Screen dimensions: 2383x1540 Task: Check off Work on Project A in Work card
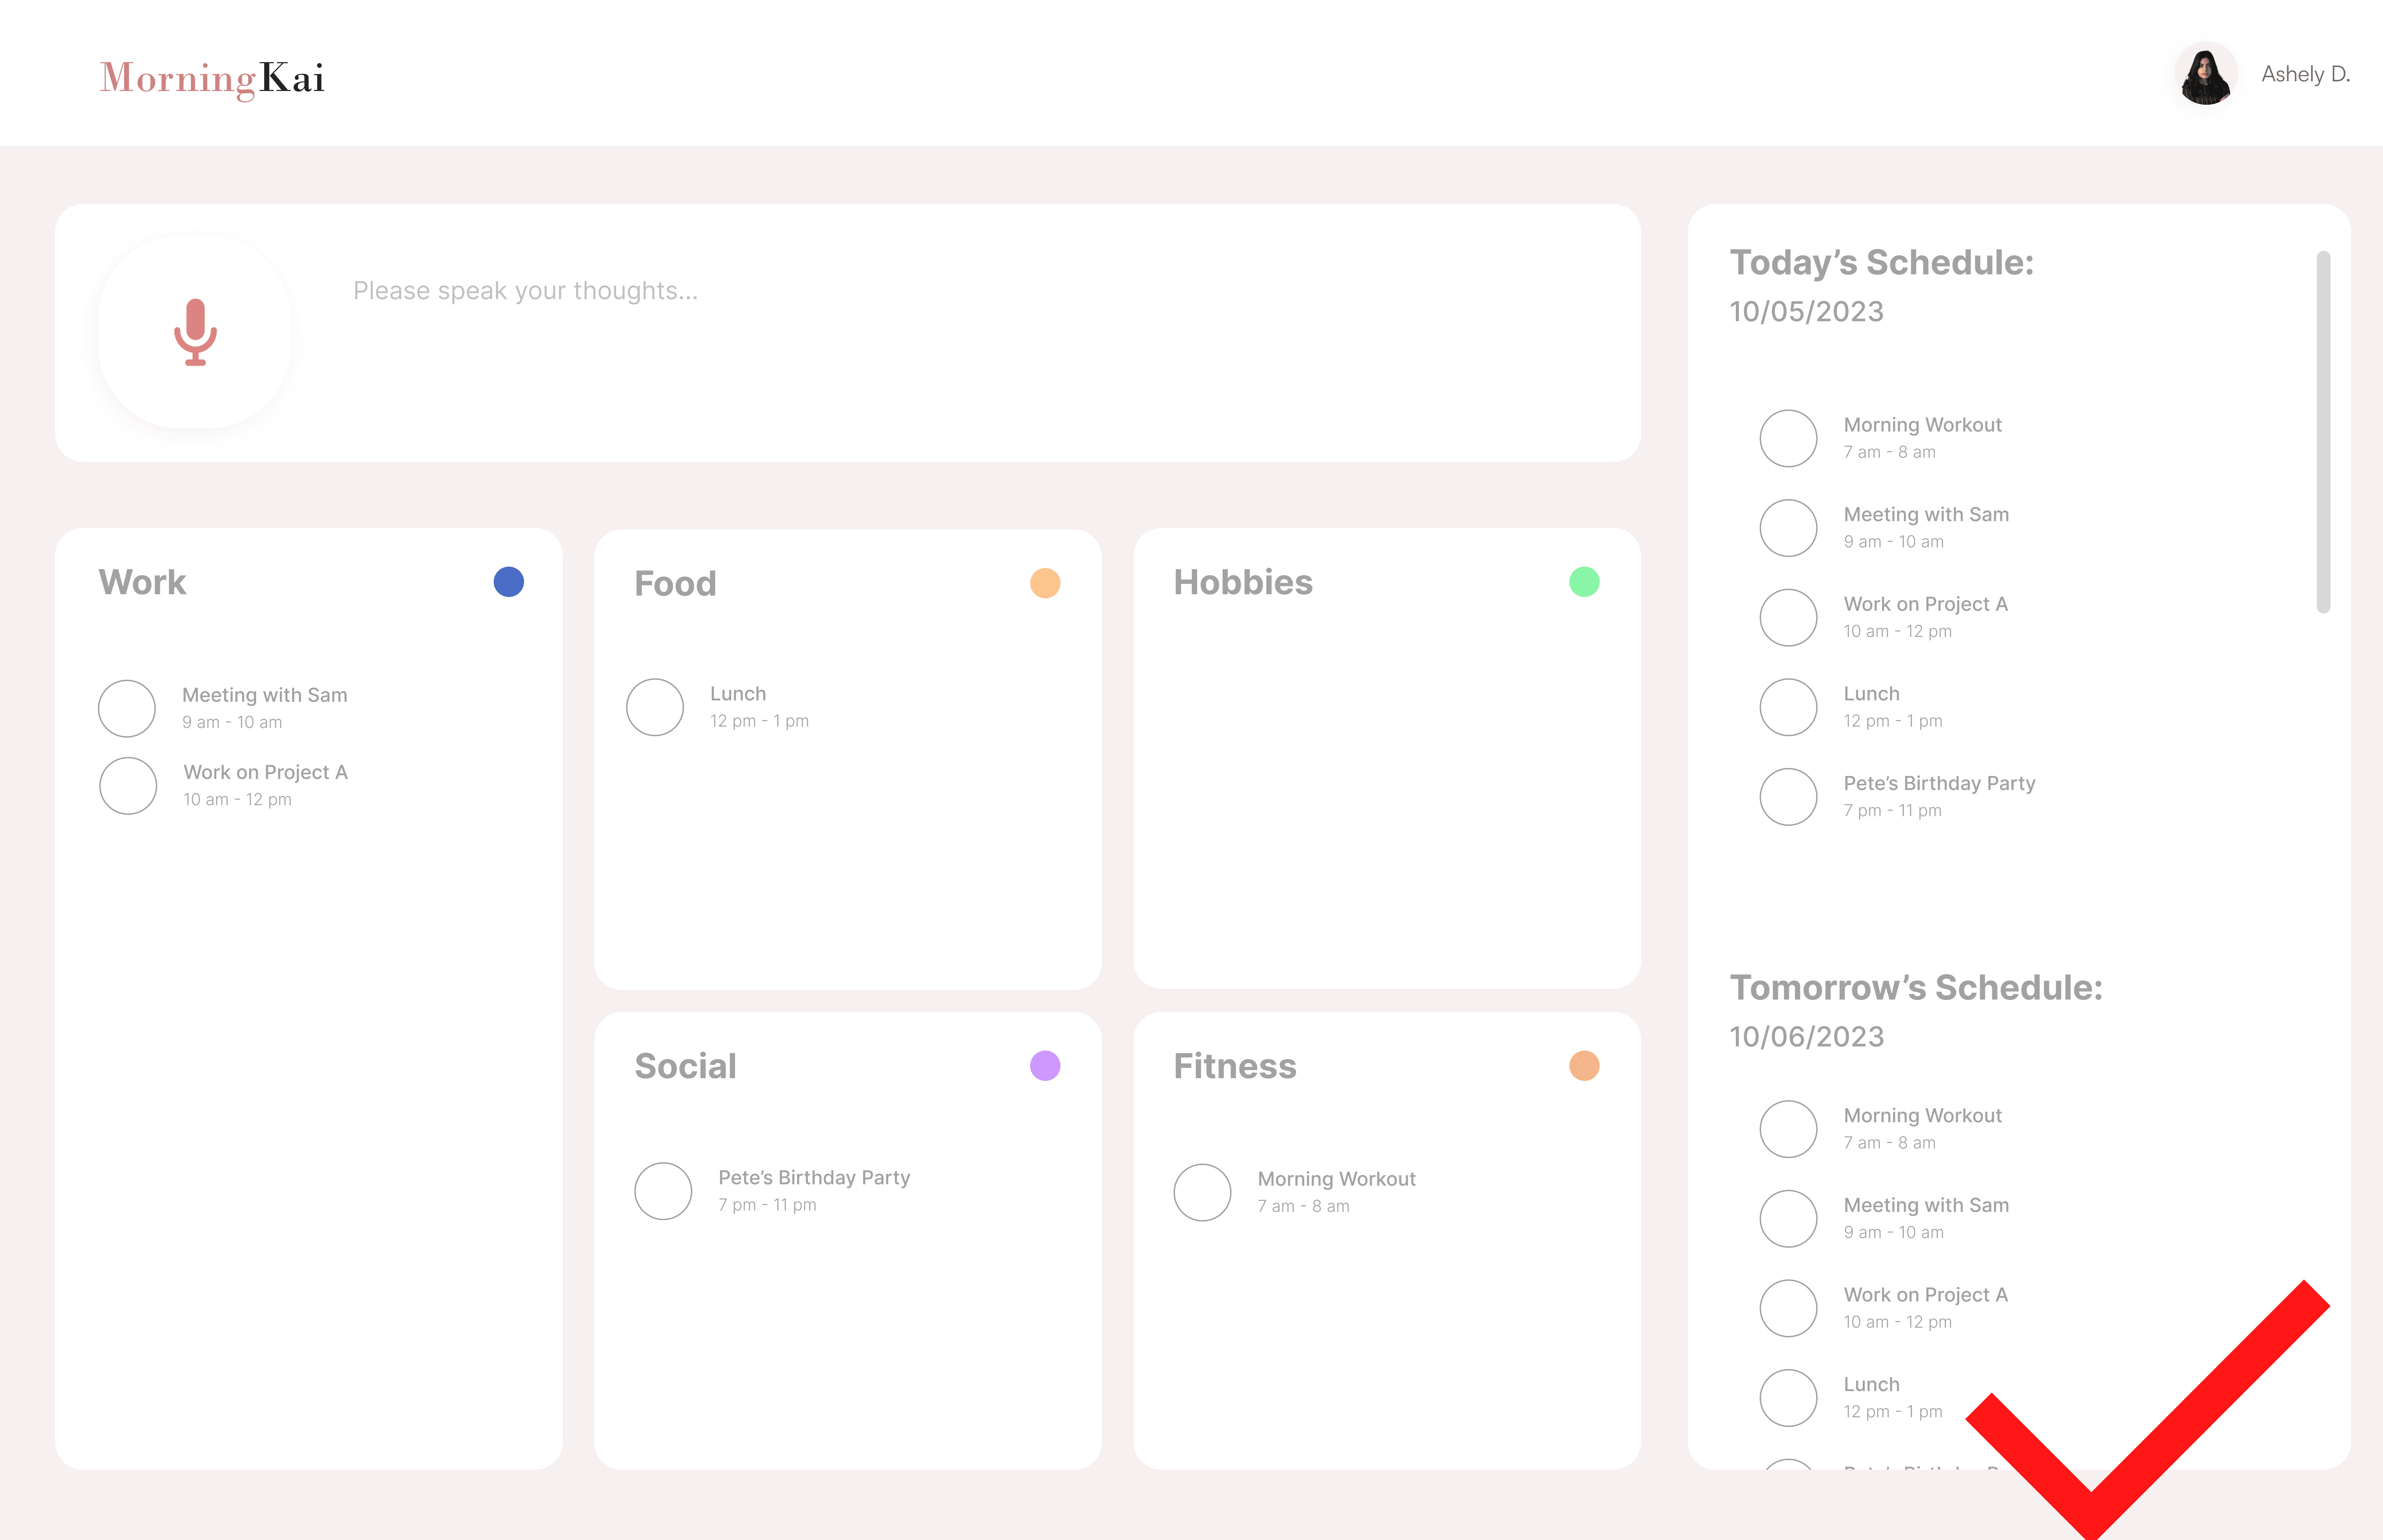[128, 785]
